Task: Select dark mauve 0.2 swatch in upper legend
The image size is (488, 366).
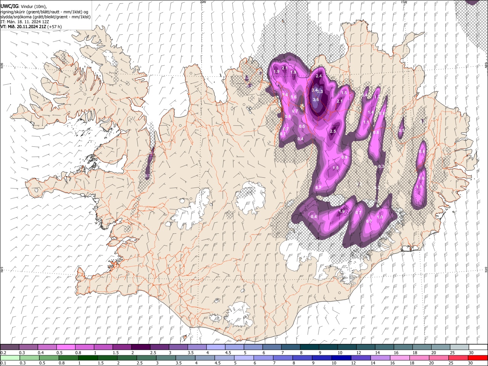Action: [x=10, y=347]
